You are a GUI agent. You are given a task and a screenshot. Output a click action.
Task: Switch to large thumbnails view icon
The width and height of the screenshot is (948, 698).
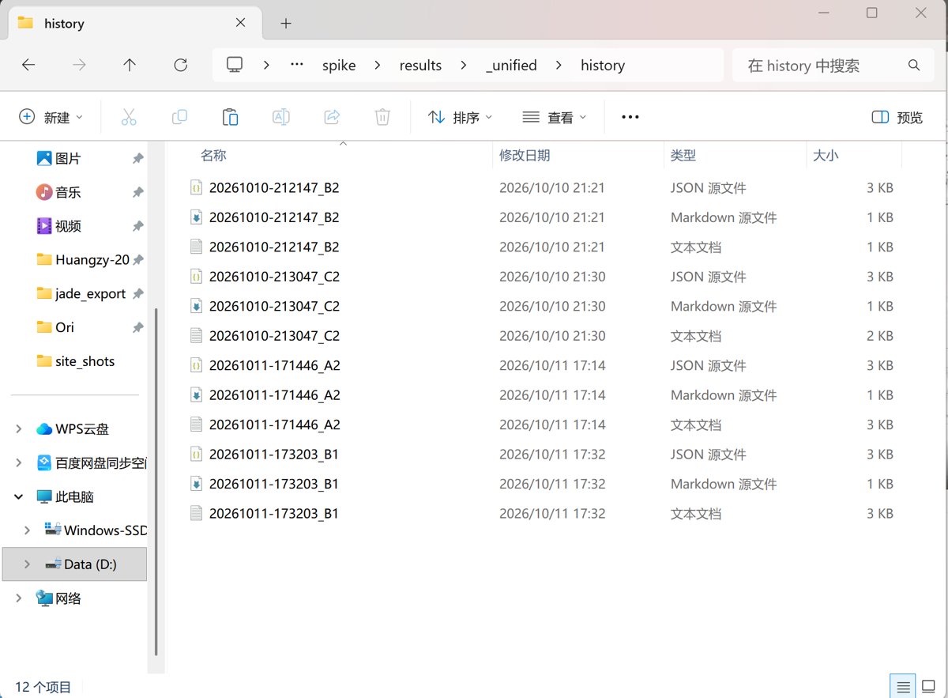tap(929, 686)
